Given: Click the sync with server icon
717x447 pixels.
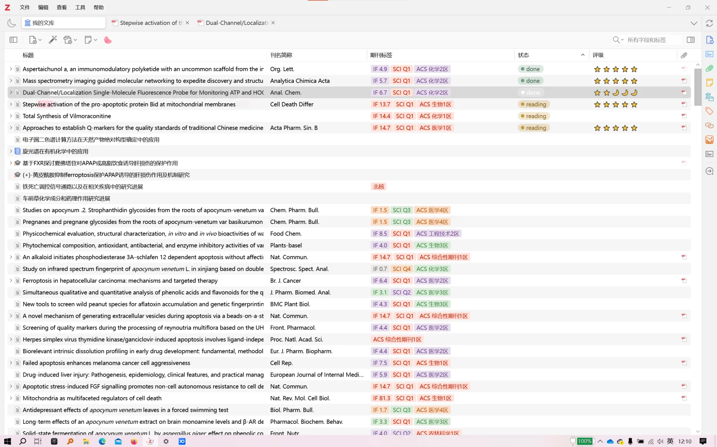Looking at the screenshot, I should (x=709, y=23).
